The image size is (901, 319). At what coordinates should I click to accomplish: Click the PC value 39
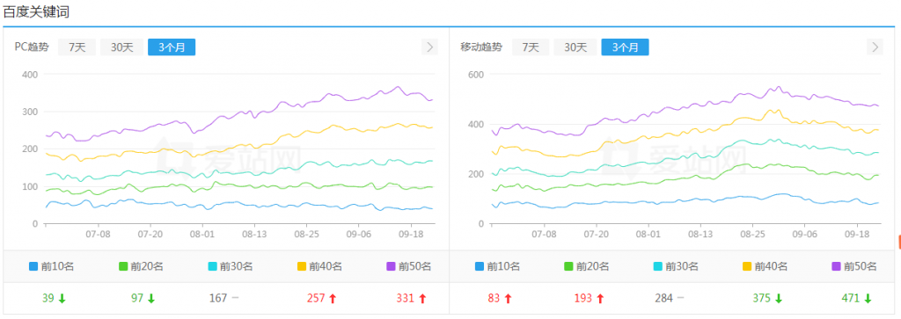(x=48, y=298)
